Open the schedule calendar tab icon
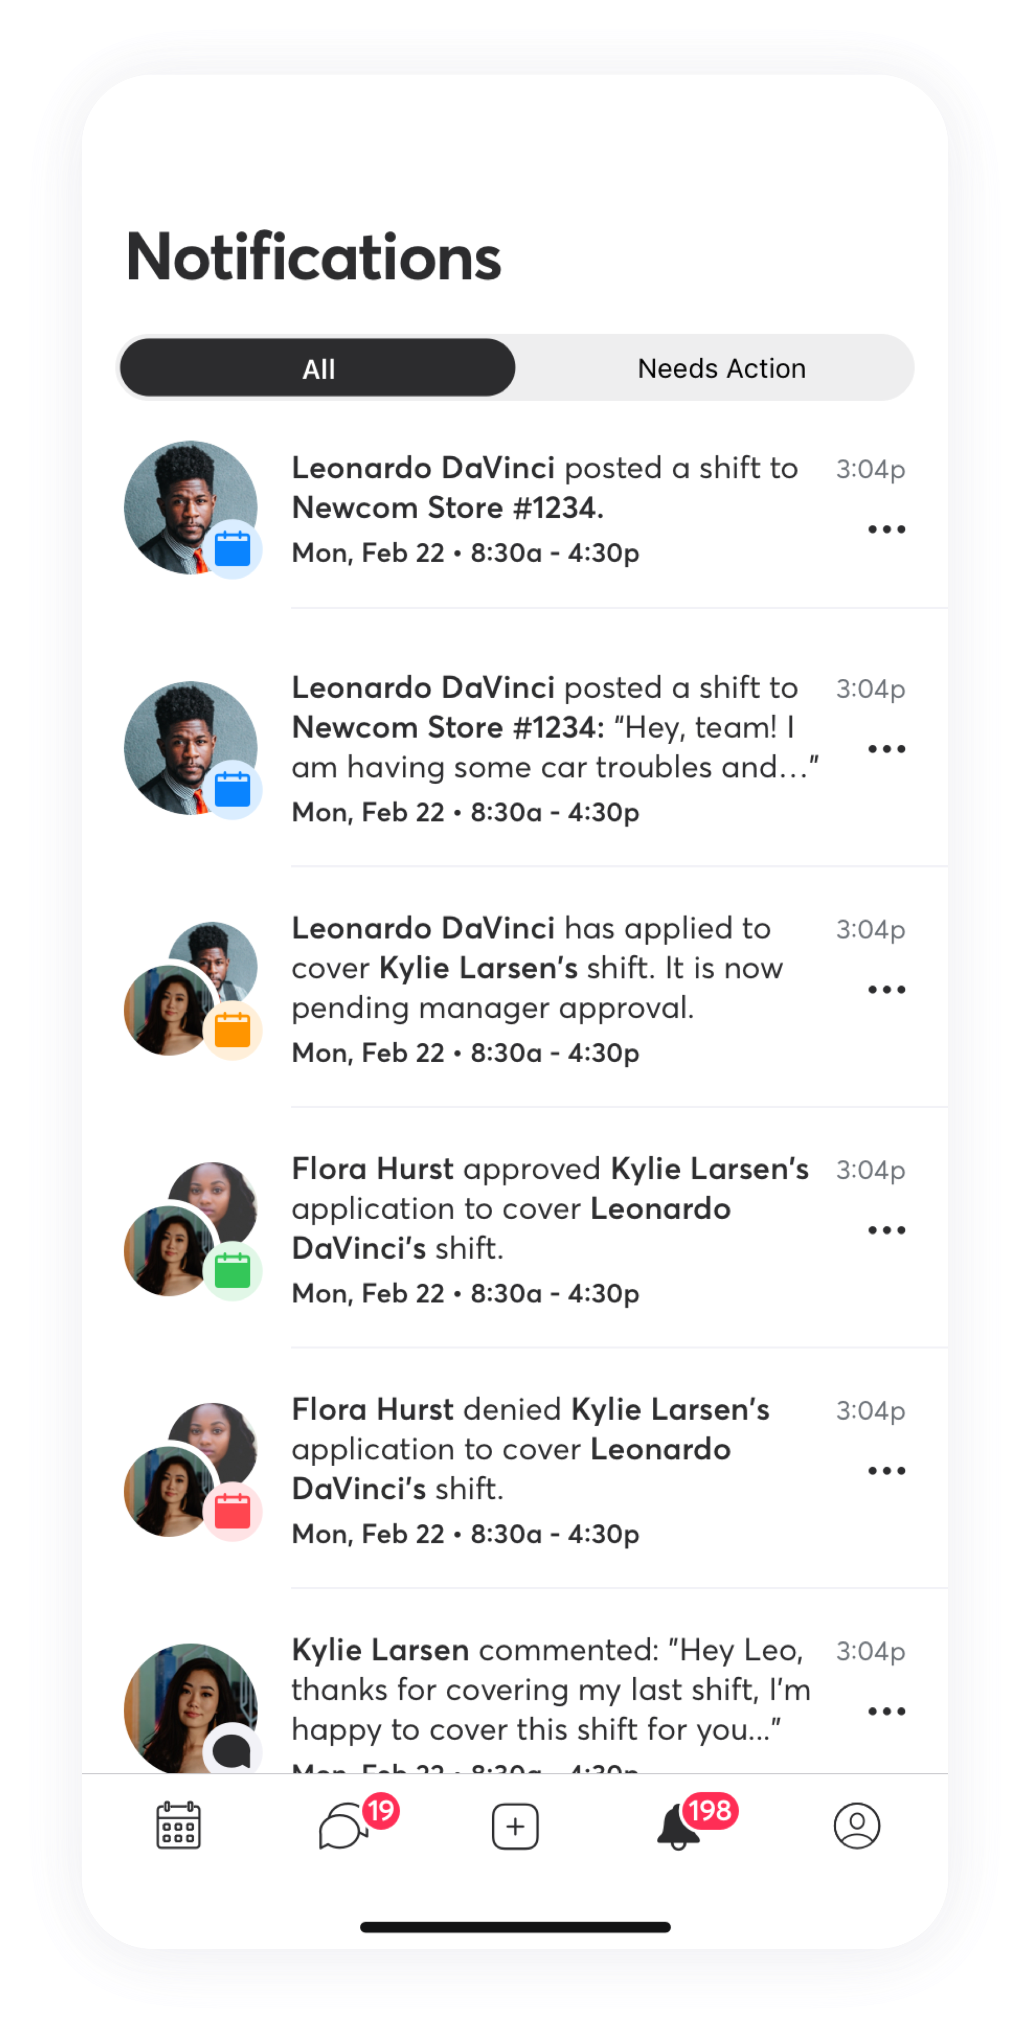Image resolution: width=1030 pixels, height=2038 pixels. click(178, 1825)
